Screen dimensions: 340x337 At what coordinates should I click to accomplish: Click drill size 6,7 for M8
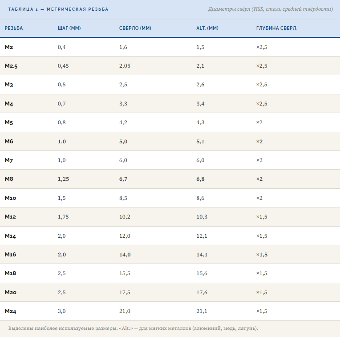point(123,179)
